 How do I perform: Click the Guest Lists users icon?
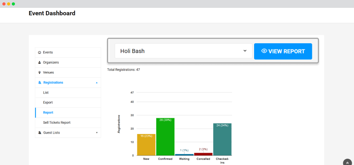pyautogui.click(x=40, y=133)
